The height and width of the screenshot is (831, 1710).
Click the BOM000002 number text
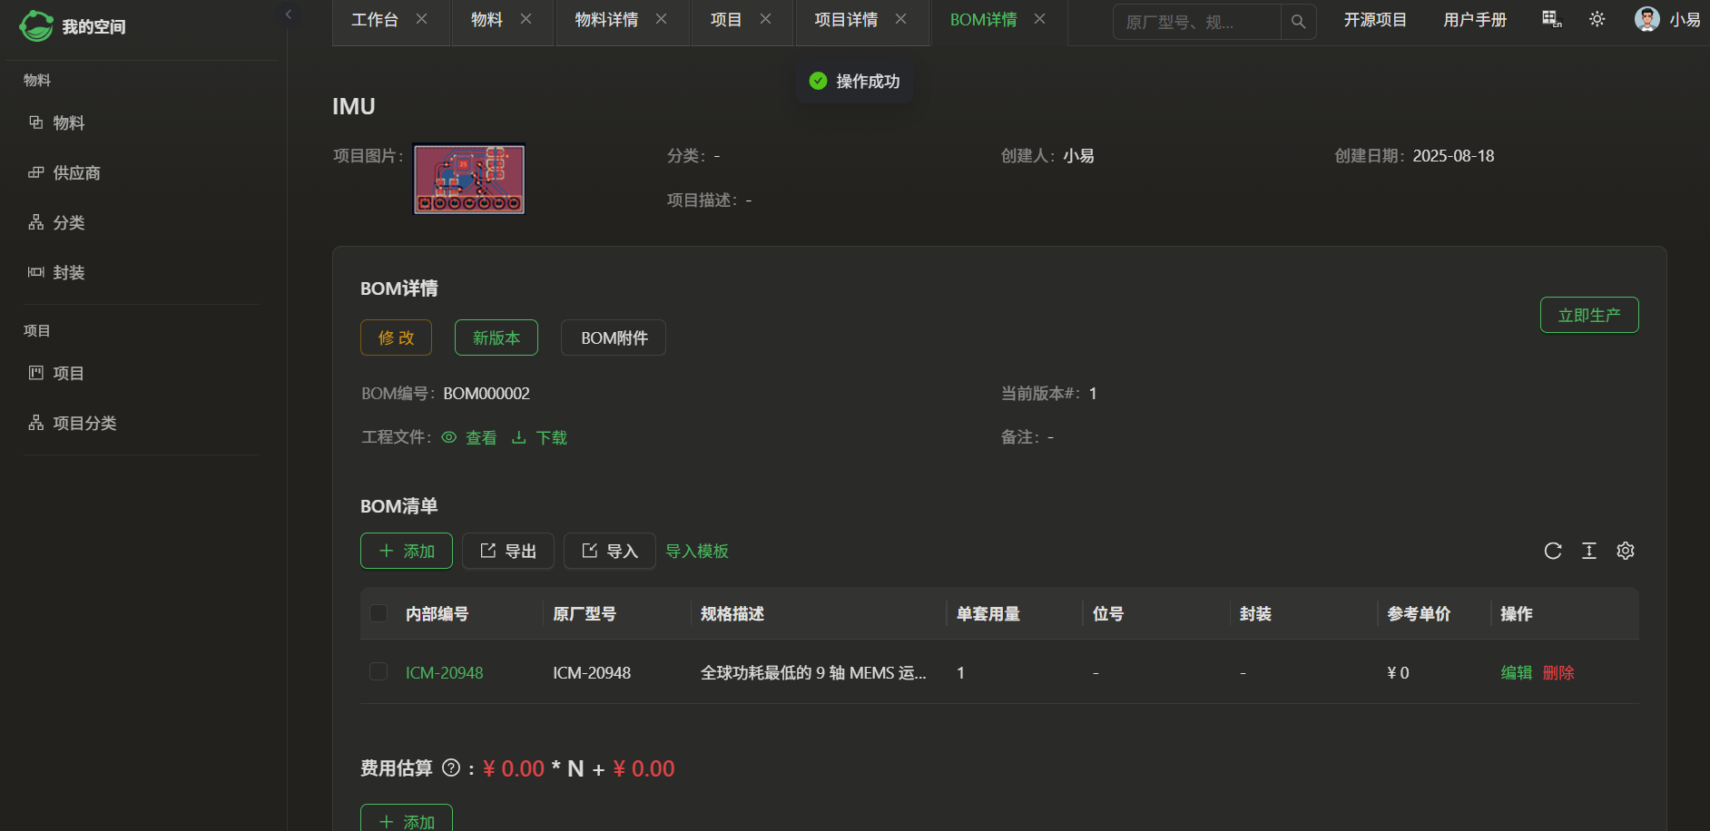coord(486,393)
